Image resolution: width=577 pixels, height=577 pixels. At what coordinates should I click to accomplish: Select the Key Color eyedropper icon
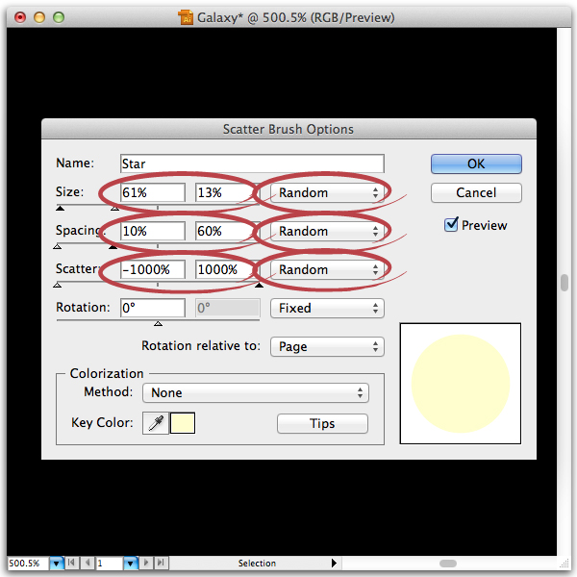pos(156,423)
